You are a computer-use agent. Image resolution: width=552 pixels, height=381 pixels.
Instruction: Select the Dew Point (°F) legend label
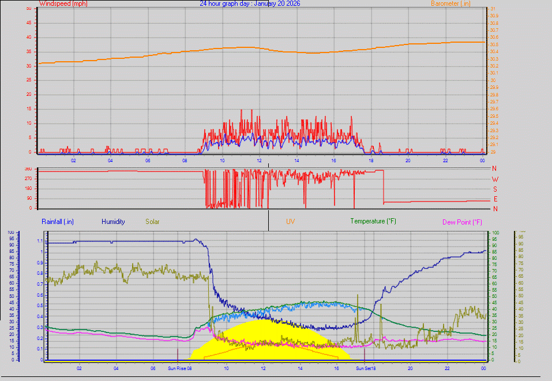[462, 222]
